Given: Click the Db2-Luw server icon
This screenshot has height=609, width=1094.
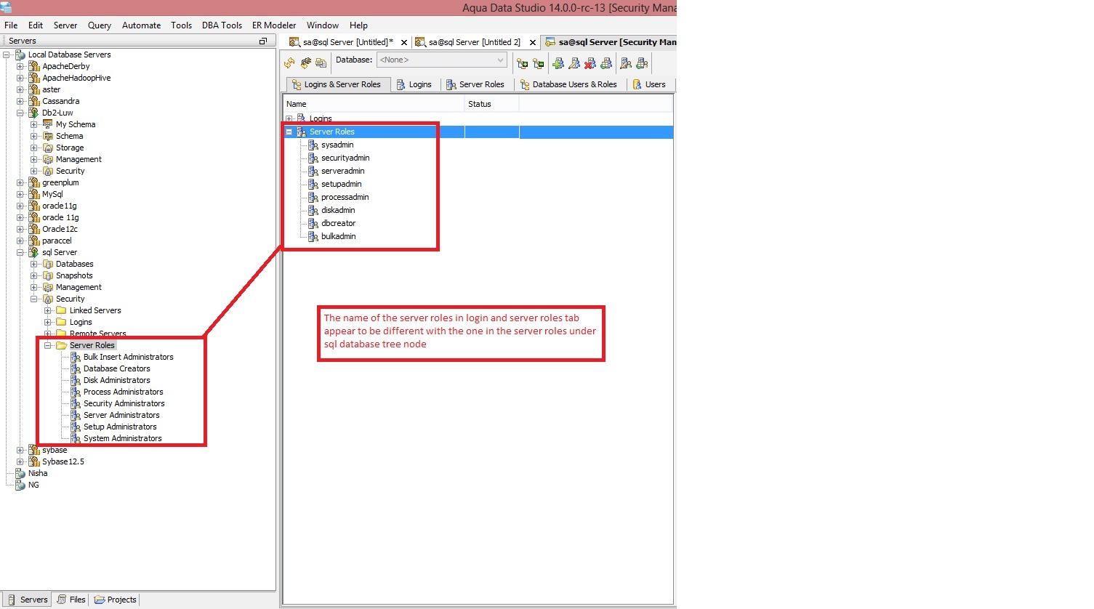Looking at the screenshot, I should coord(33,113).
